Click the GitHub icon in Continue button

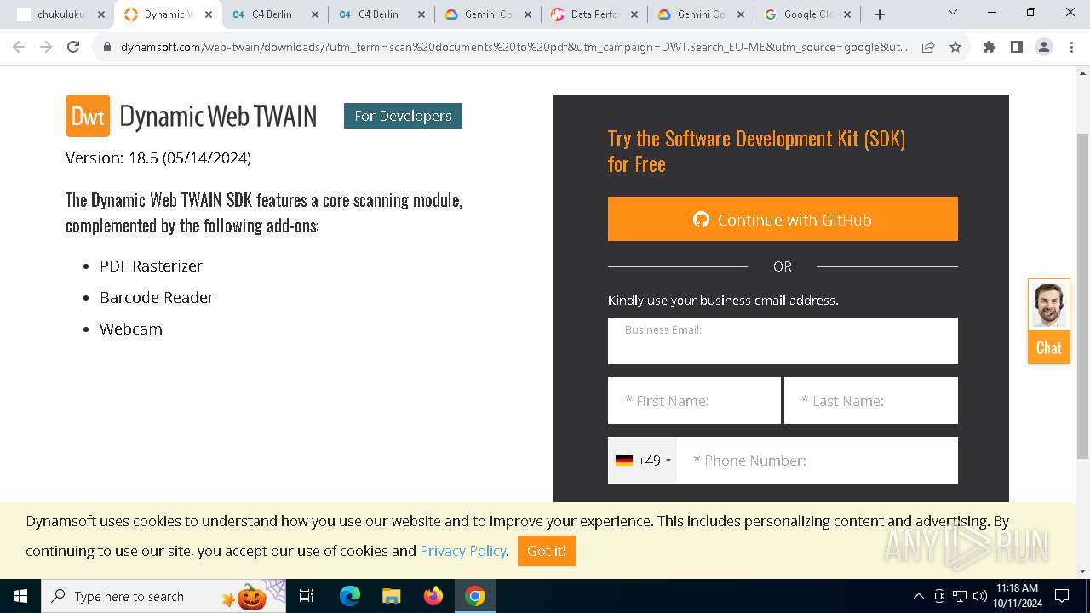[x=701, y=220]
